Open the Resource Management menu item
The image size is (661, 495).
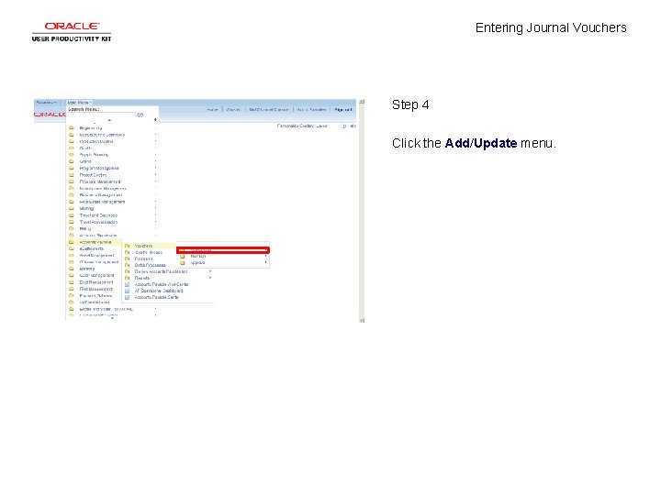[101, 195]
